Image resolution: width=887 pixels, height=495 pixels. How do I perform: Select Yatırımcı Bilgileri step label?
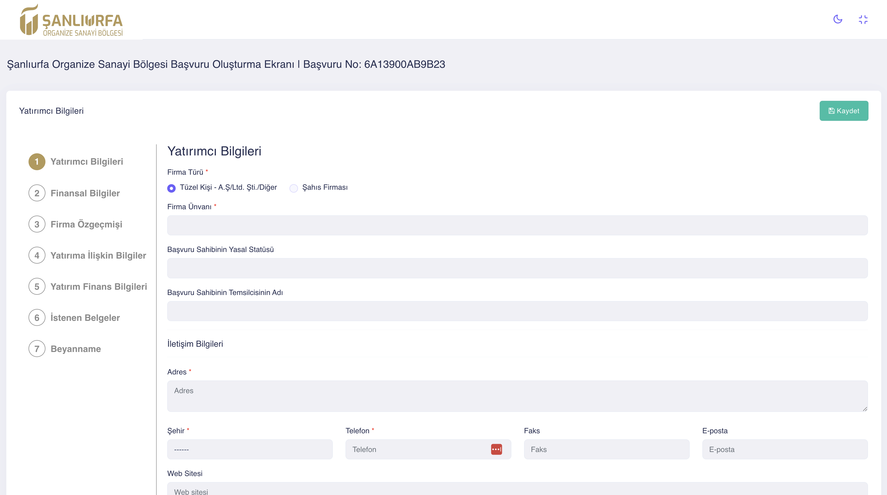tap(87, 162)
